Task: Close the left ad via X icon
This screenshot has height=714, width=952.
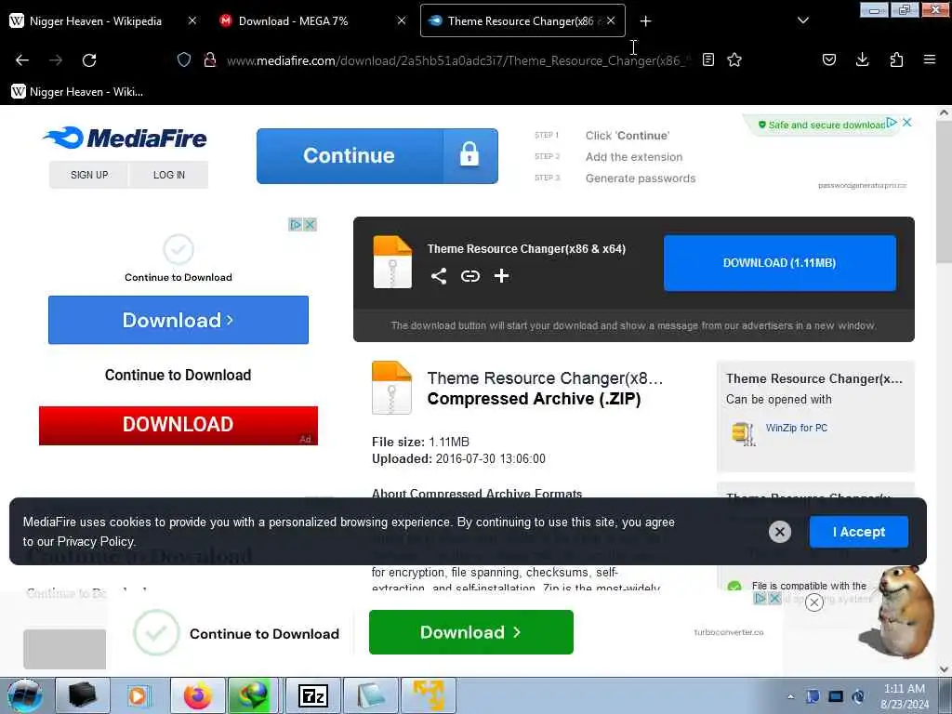Action: (310, 225)
